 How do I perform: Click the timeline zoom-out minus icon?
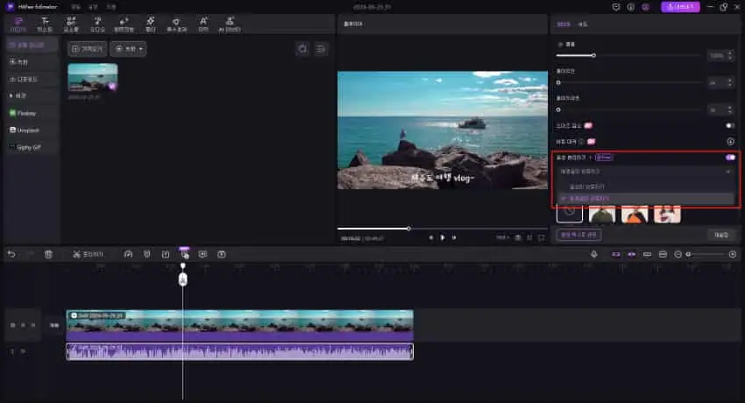[678, 254]
